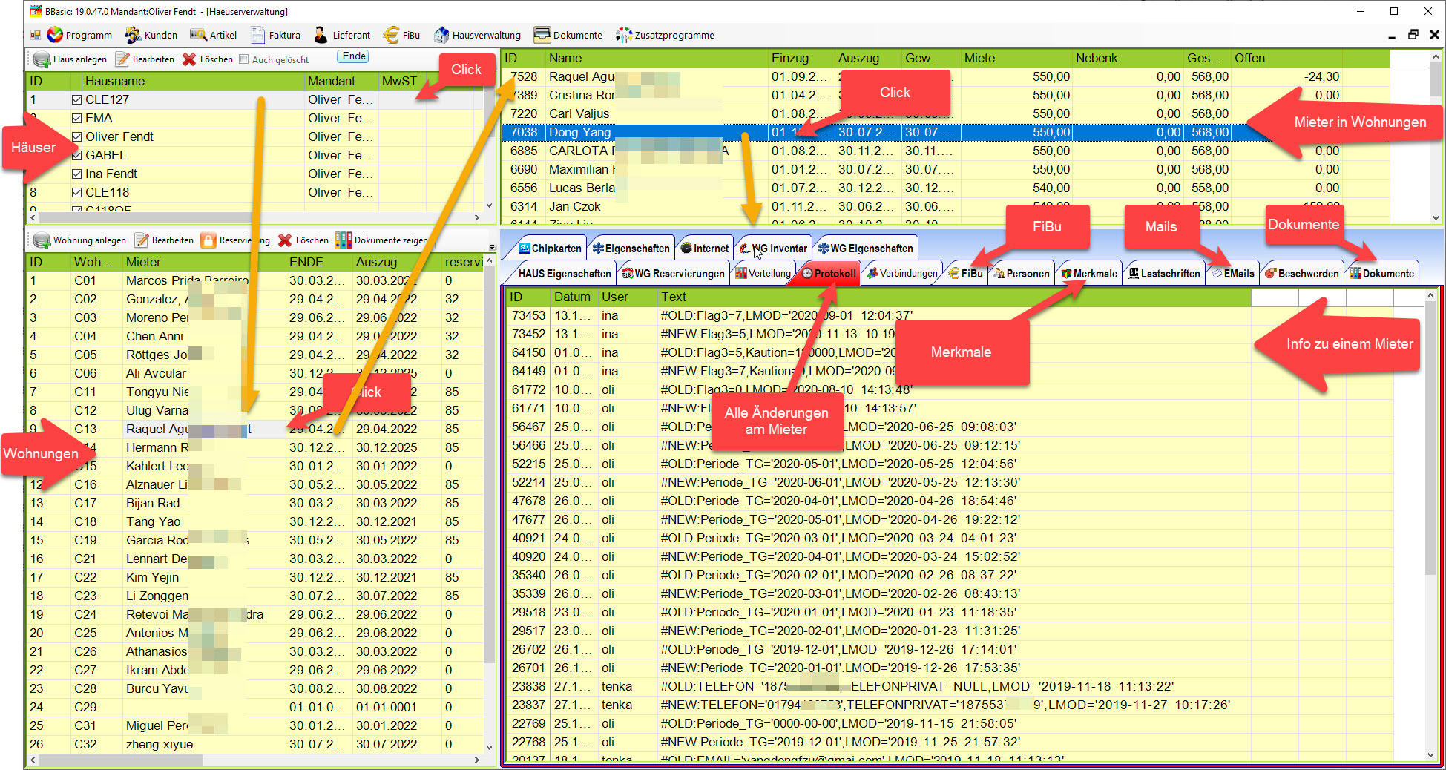Open the Verbindungen tab
Screen dimensions: 1446x770
pos(902,274)
